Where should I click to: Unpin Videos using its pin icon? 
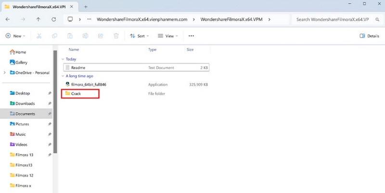click(x=50, y=144)
